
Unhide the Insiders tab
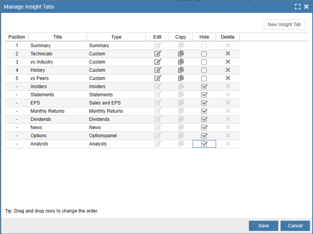[204, 87]
